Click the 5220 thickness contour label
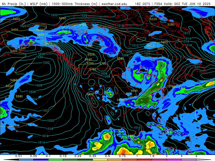Viewport: 215px width, 161px height. pyautogui.click(x=153, y=19)
